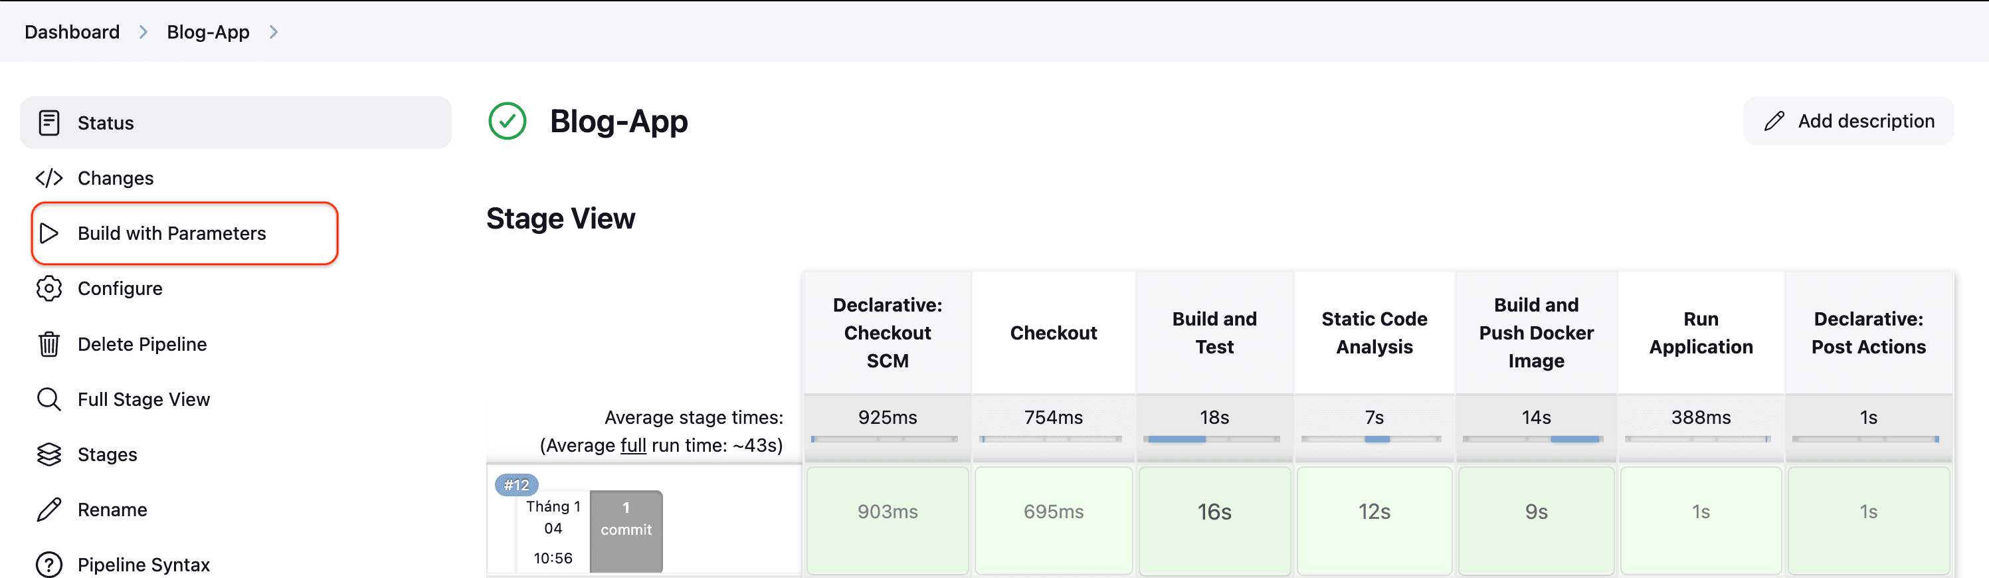The width and height of the screenshot is (1989, 578).
Task: Click the Build with Parameters play icon
Action: [48, 233]
